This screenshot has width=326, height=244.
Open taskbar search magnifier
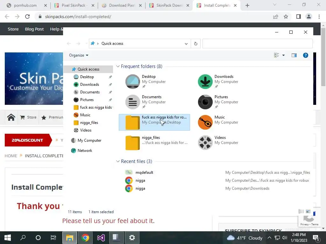23,238
